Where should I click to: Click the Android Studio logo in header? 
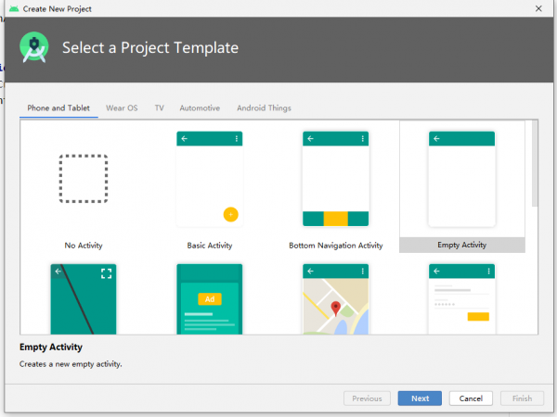coord(33,47)
